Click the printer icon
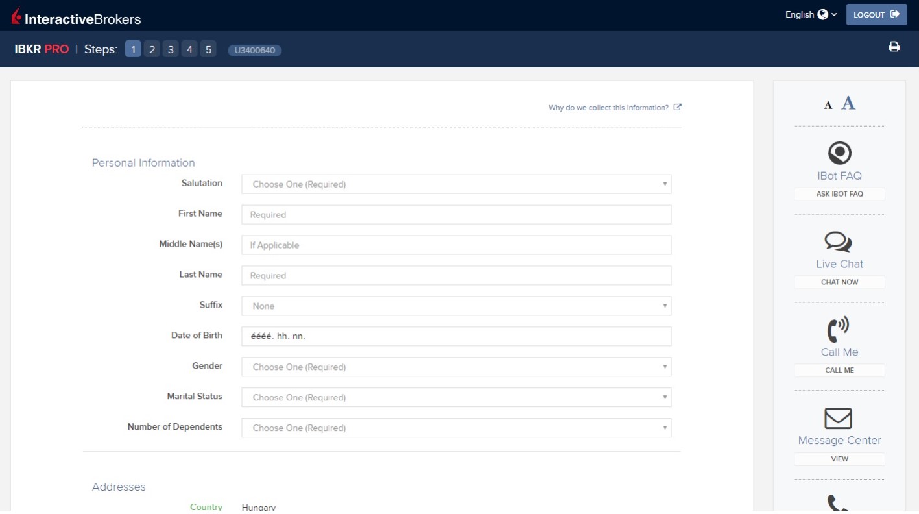The height and width of the screenshot is (514, 919). click(x=894, y=47)
